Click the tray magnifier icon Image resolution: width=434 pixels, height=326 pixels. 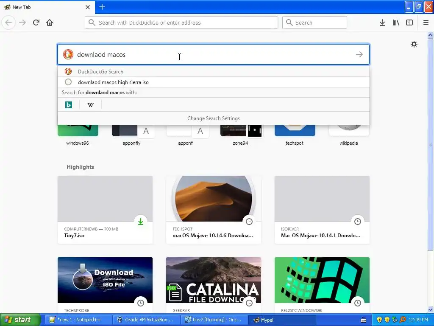(403, 320)
